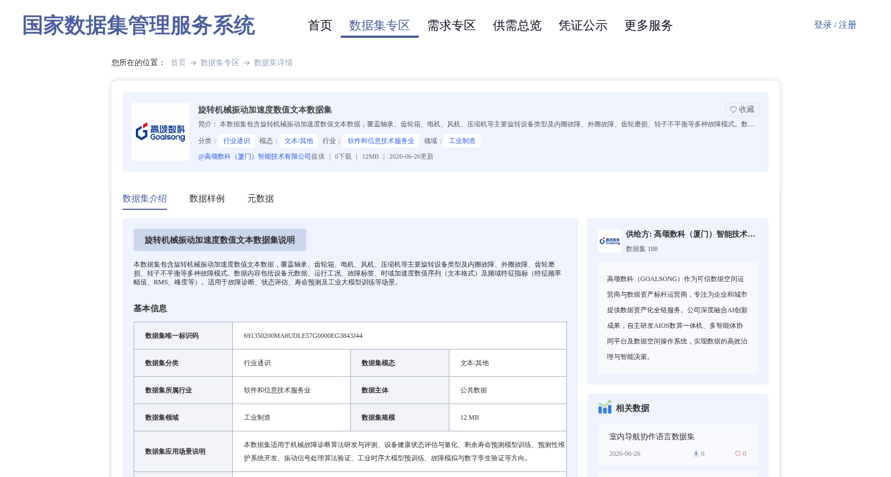Switch to the 元数据 tab

(261, 199)
